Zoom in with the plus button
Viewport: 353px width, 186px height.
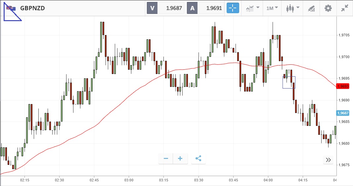pyautogui.click(x=180, y=159)
